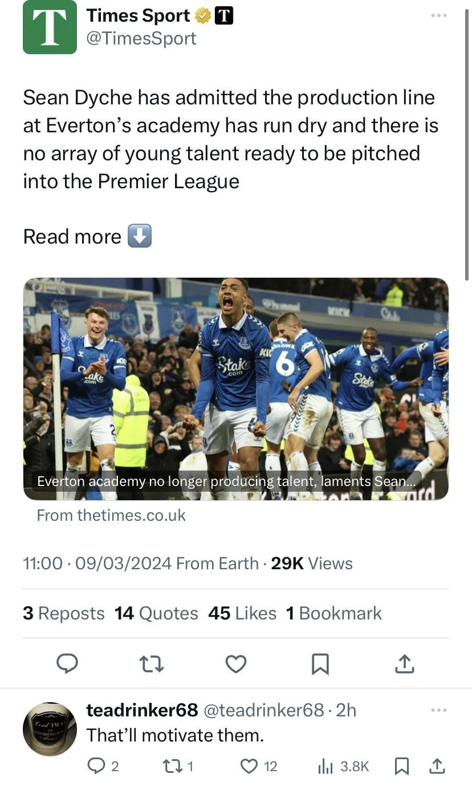
Task: Repost the Times Sport tweet
Action: pos(152,664)
